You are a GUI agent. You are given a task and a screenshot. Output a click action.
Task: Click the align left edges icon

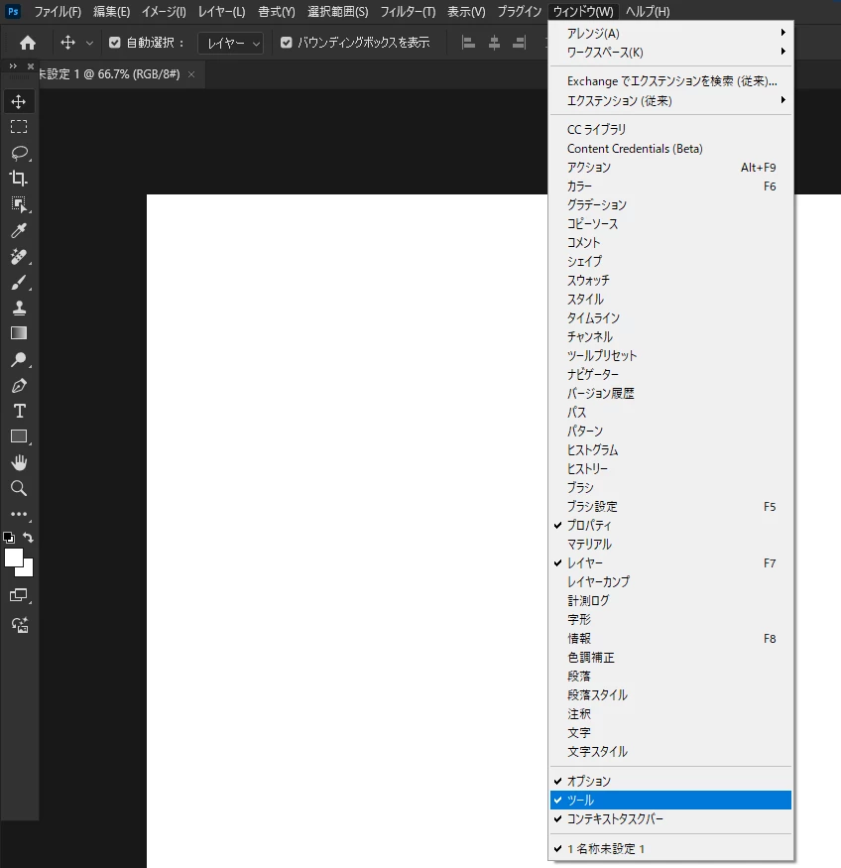tap(469, 43)
